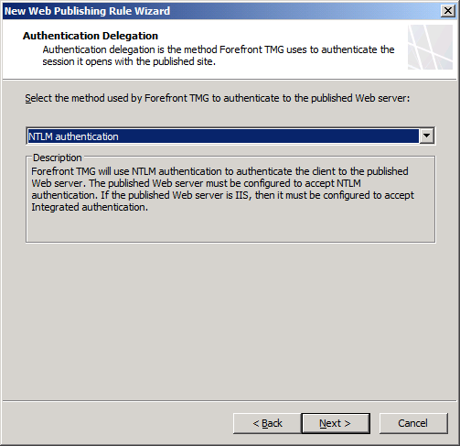Click empty space inside the Description box below the text
The height and width of the screenshot is (446, 460).
[230, 227]
